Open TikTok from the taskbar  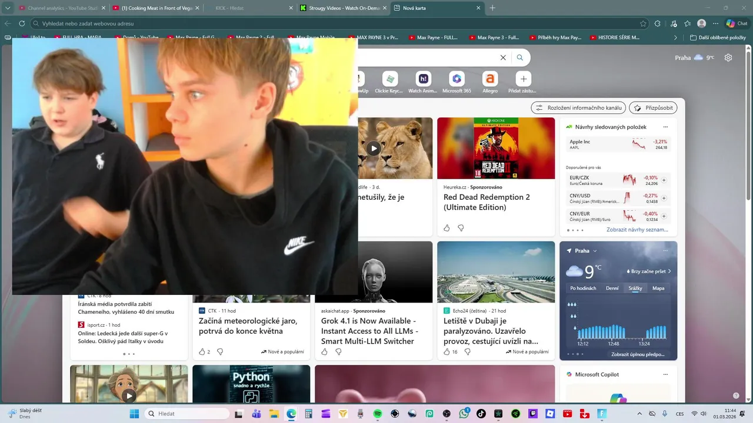[x=481, y=414]
